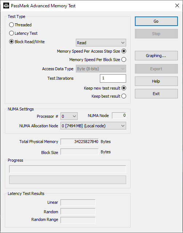Select Keep best result option
This screenshot has width=183, height=233.
(109, 96)
